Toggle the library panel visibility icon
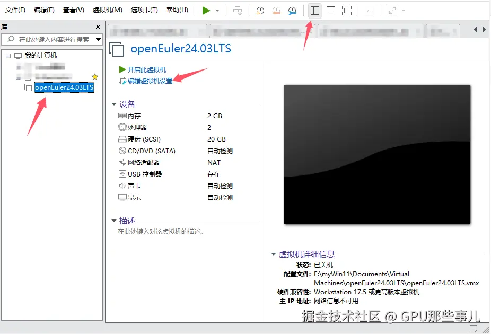 [x=314, y=11]
